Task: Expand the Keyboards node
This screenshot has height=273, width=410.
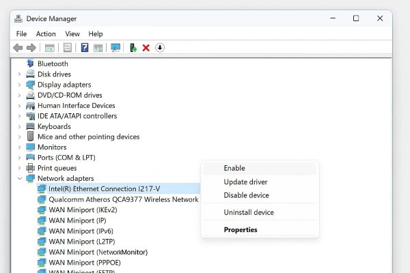Action: click(19, 126)
